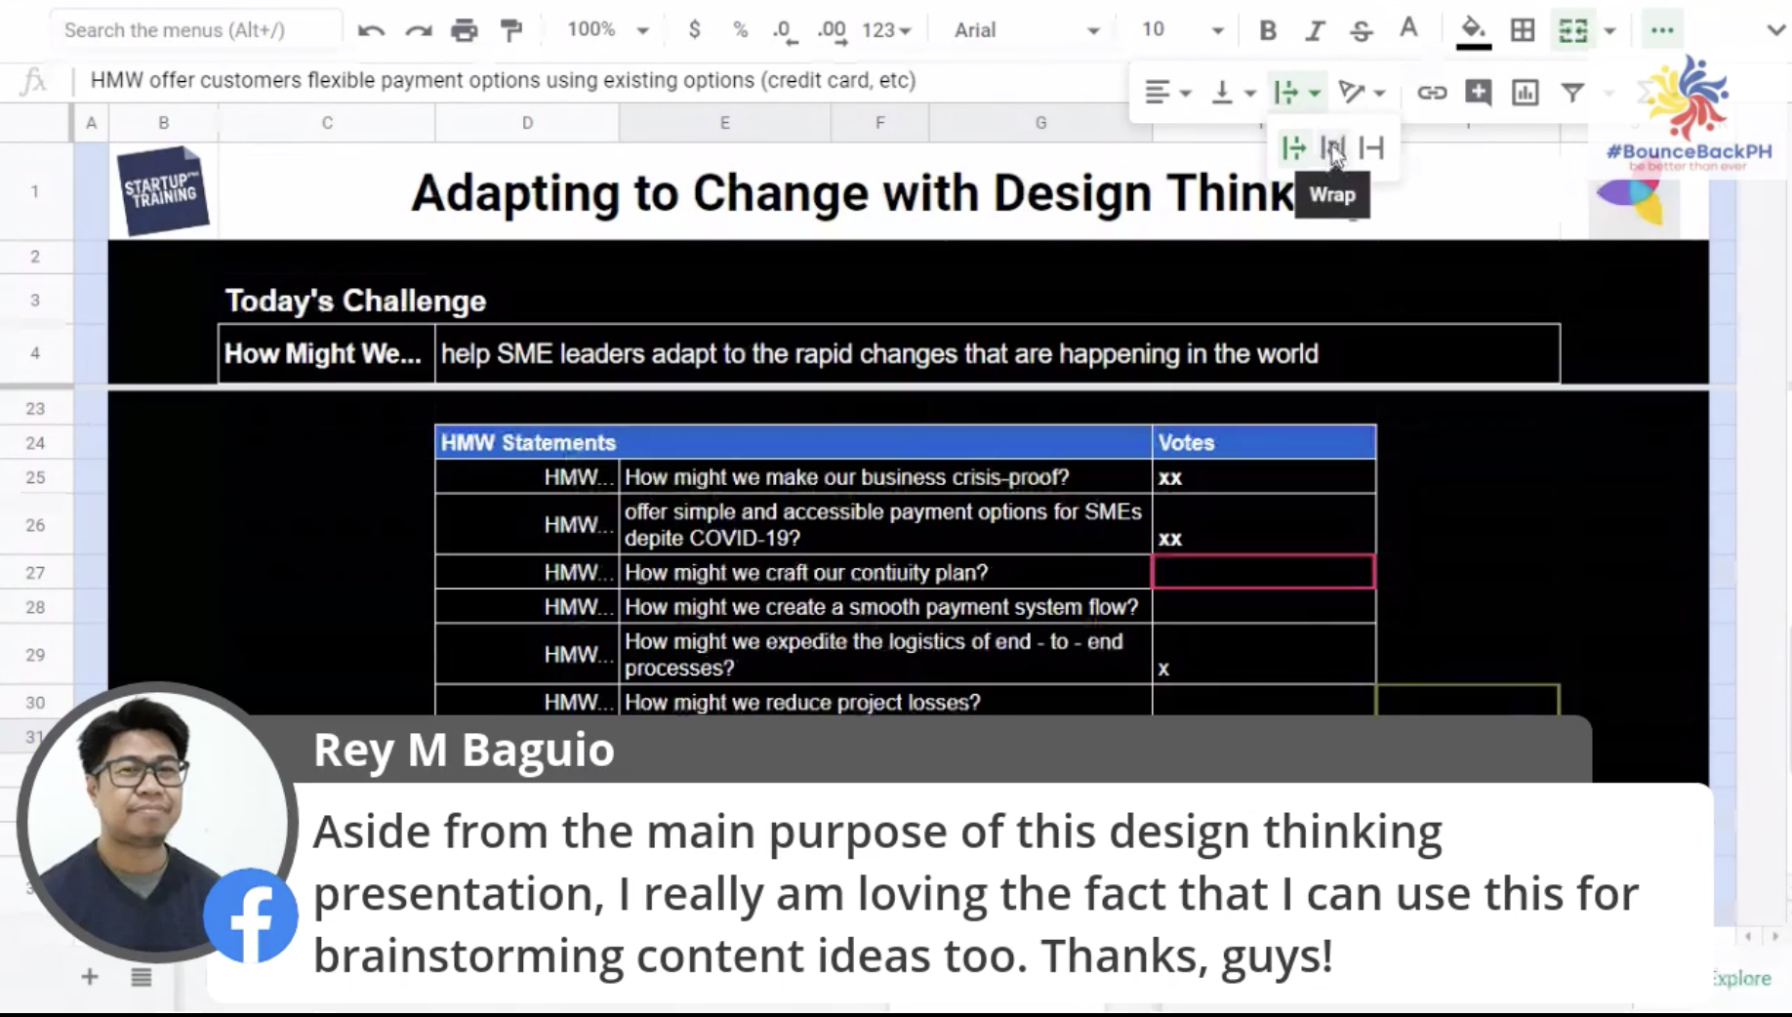Open the 123 number format dropdown
The width and height of the screenshot is (1792, 1017).
click(886, 30)
